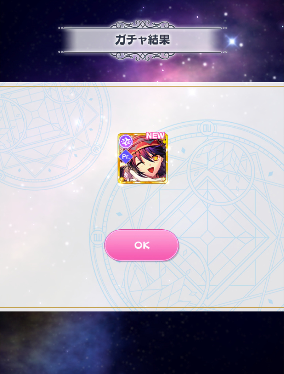
Task: Tap the ガチャ結果 title banner
Action: [142, 40]
